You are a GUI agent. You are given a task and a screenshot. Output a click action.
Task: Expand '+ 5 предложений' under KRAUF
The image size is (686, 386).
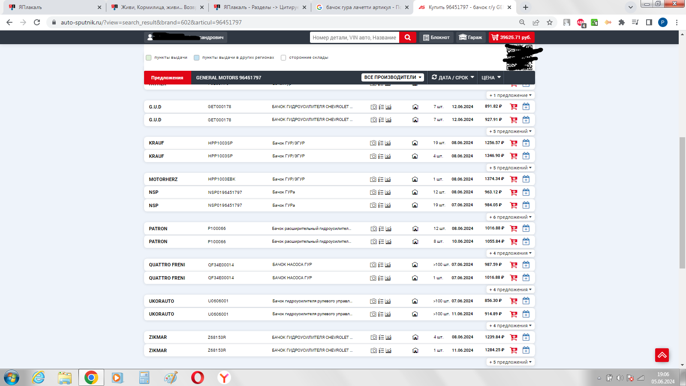point(511,168)
